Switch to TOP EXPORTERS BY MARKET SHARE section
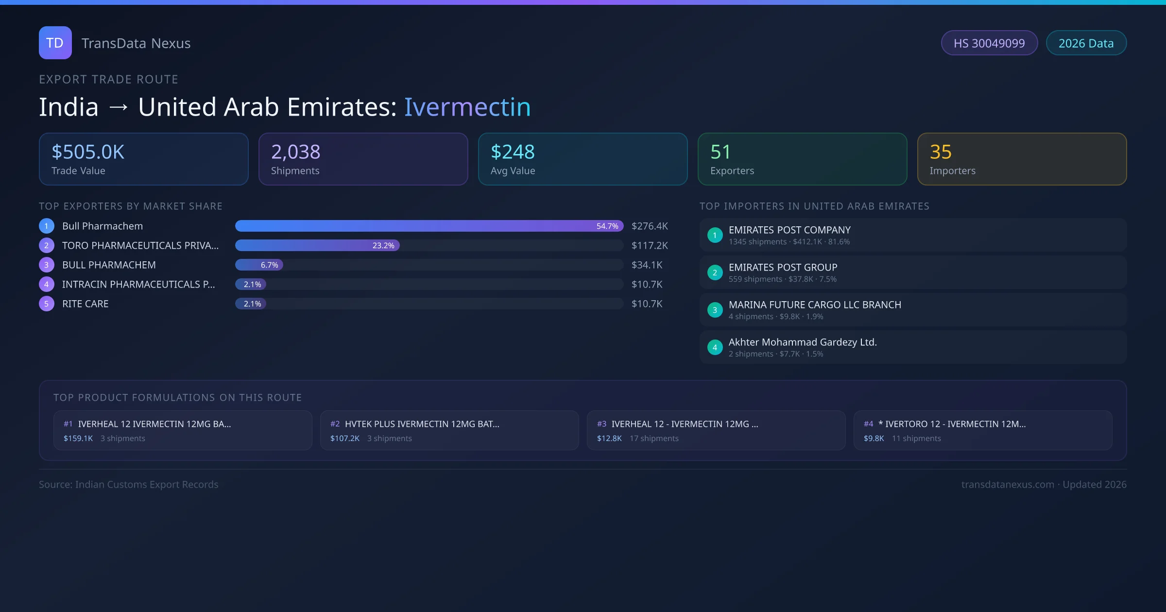This screenshot has width=1166, height=612. click(131, 206)
